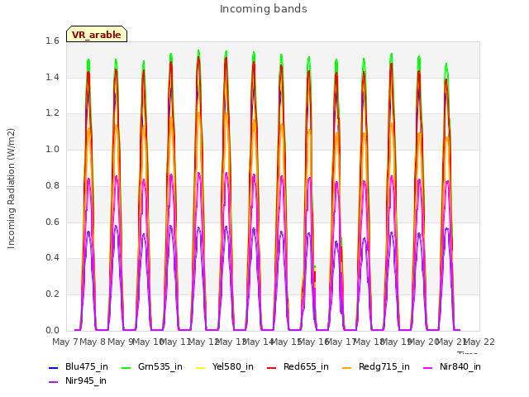Click the 1.6 y-axis tick label
529x397 pixels.
[52, 41]
